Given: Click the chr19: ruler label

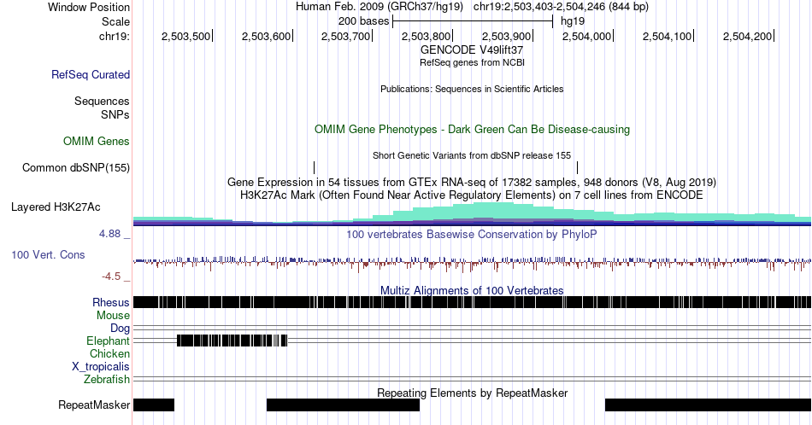Looking at the screenshot, I should (115, 36).
